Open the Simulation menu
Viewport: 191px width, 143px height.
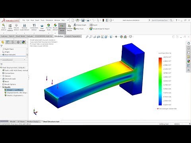pos(49,20)
